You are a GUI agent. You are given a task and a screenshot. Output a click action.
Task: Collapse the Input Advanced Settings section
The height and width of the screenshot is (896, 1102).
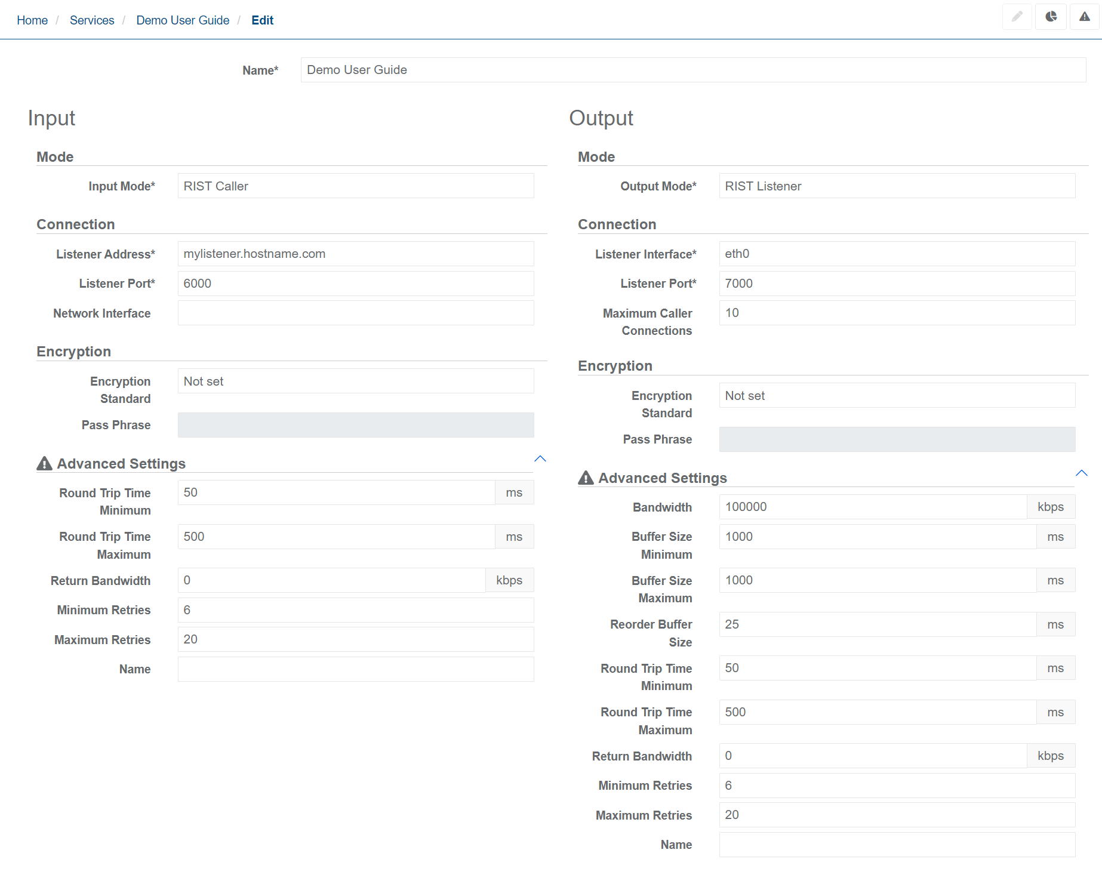click(x=540, y=459)
